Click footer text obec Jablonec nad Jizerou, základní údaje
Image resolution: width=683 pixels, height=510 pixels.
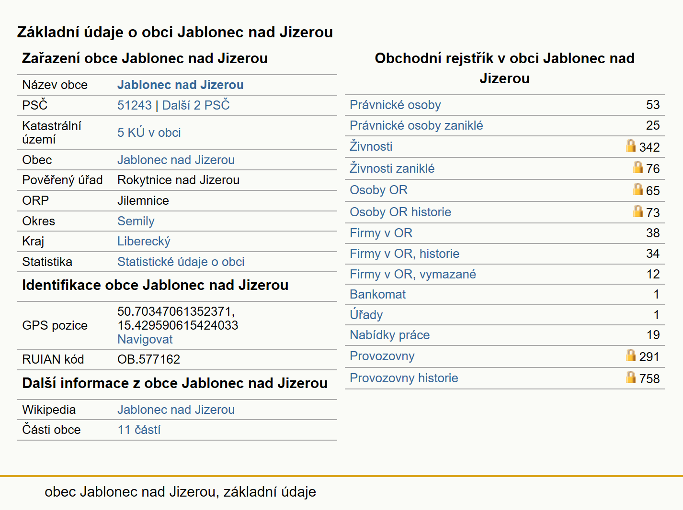(x=181, y=492)
